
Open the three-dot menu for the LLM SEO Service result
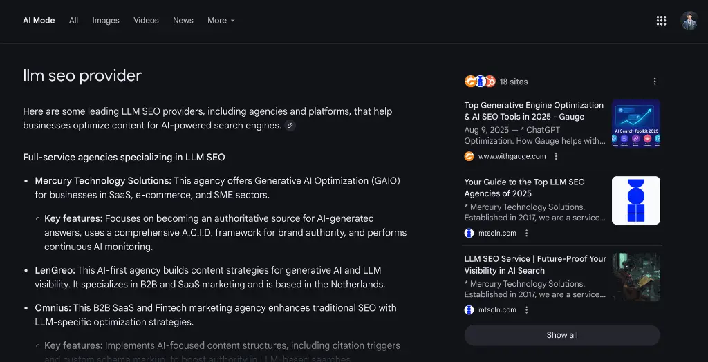click(526, 309)
